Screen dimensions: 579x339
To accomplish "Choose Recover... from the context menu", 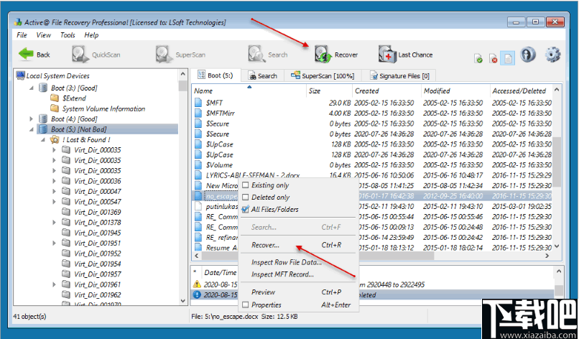I will click(x=297, y=245).
